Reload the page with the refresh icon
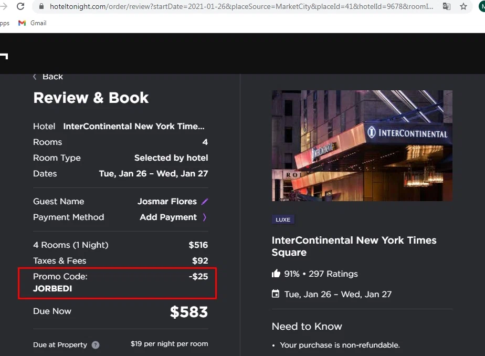This screenshot has width=485, height=356. click(20, 6)
